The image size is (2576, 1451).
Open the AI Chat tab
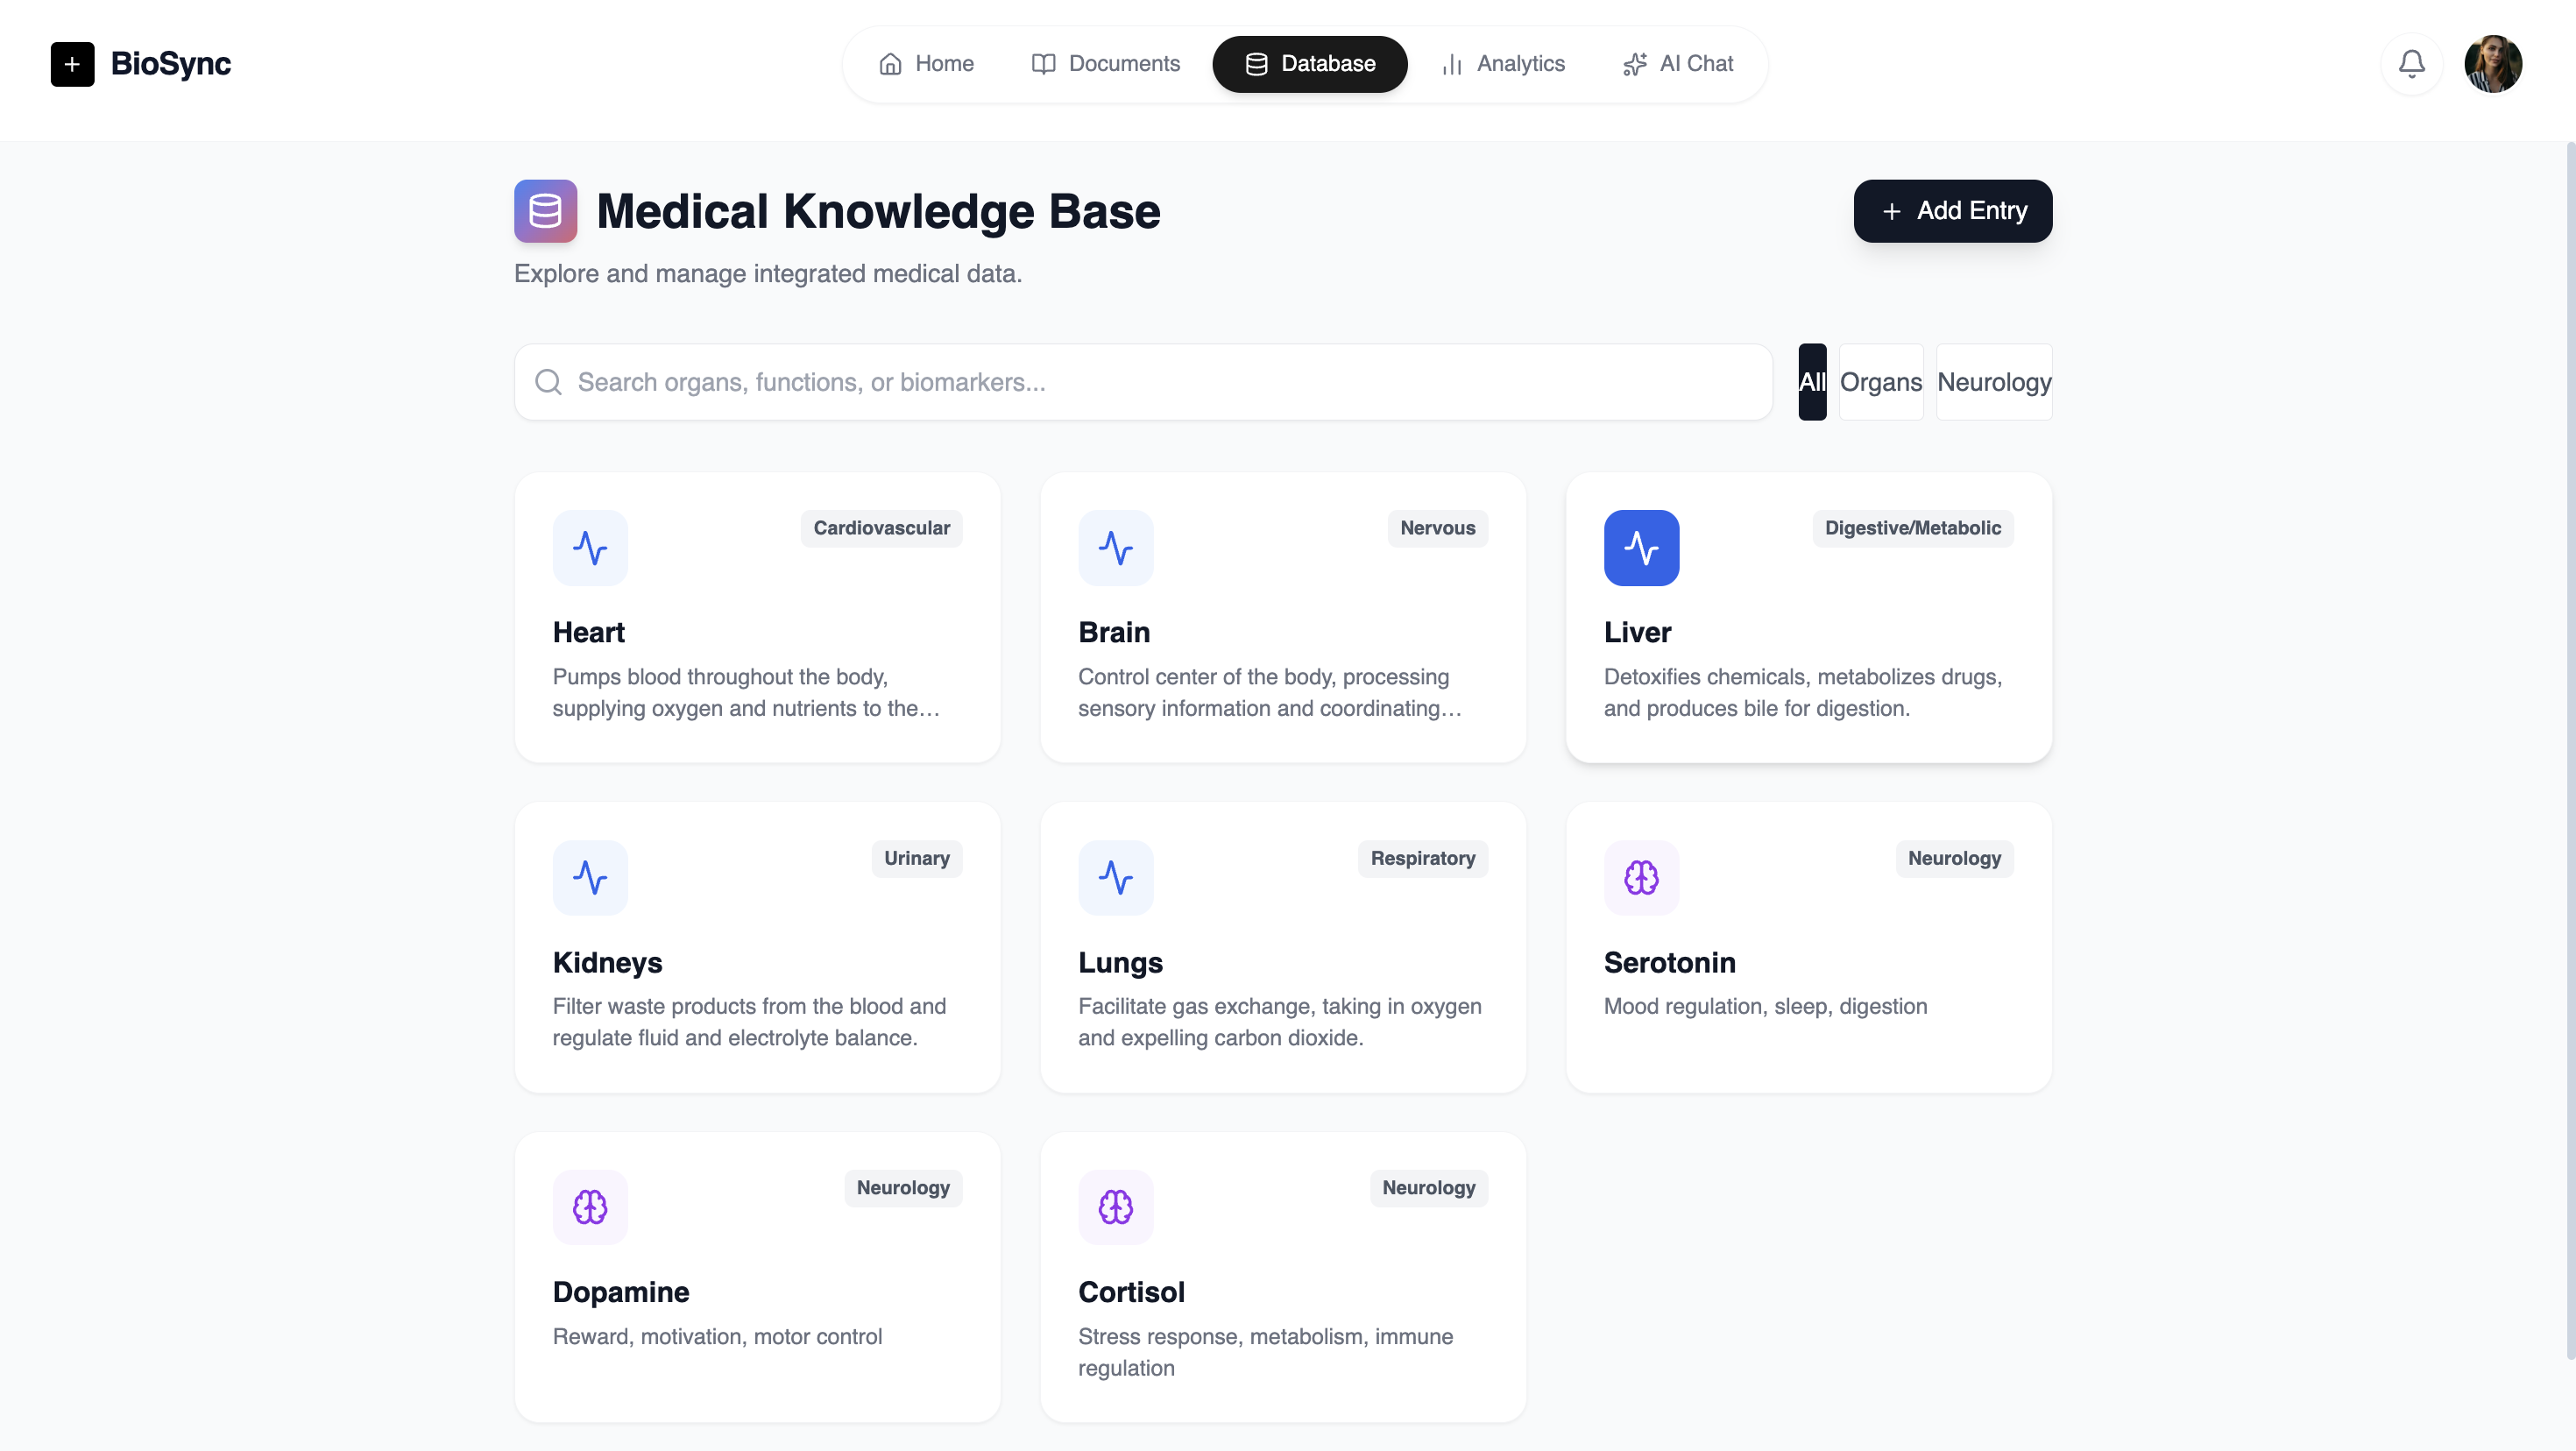1677,64
